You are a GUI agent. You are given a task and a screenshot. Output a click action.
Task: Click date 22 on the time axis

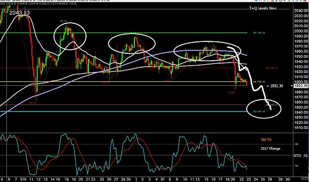[x=242, y=179]
